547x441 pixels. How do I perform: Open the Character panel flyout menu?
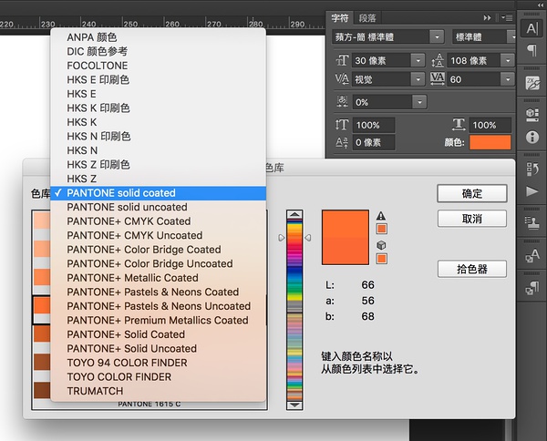pyautogui.click(x=508, y=17)
